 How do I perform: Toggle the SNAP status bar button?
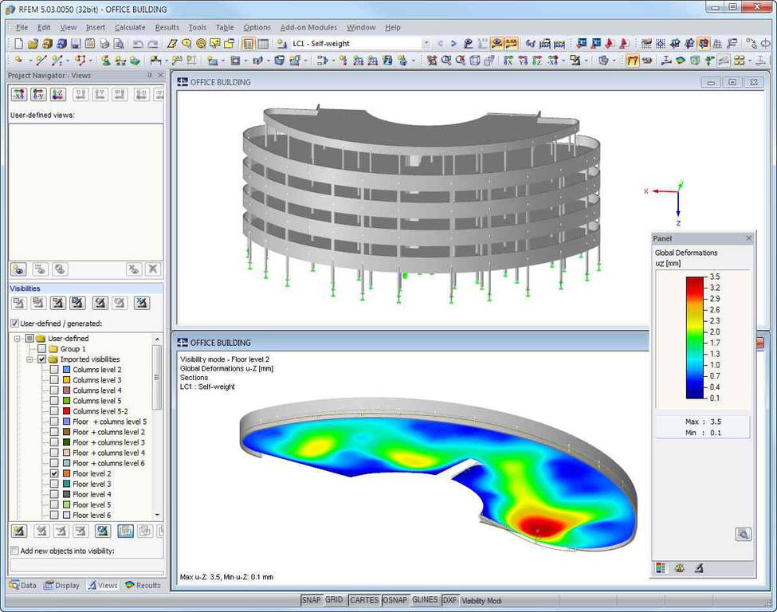(x=312, y=600)
